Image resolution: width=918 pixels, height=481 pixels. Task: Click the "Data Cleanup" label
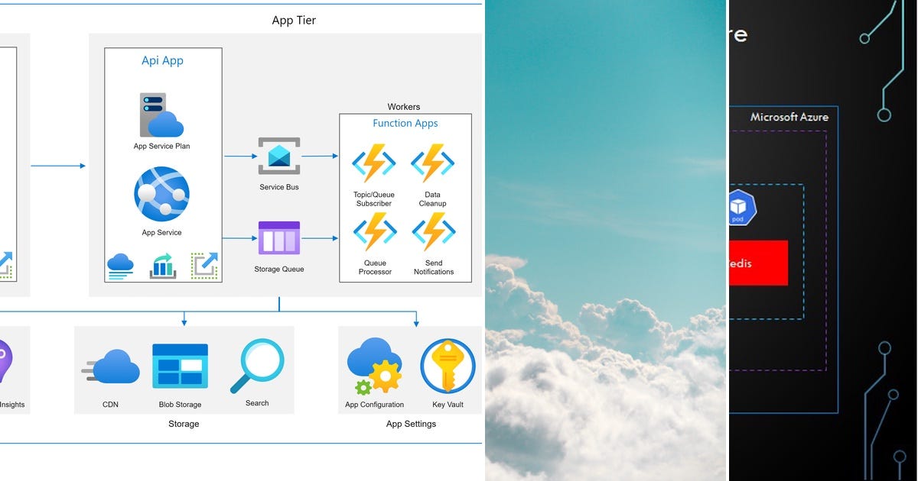pos(432,199)
